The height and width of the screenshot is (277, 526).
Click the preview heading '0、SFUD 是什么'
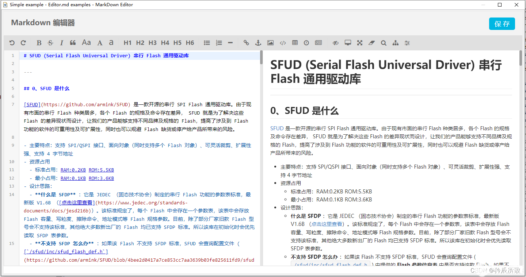[x=304, y=111]
